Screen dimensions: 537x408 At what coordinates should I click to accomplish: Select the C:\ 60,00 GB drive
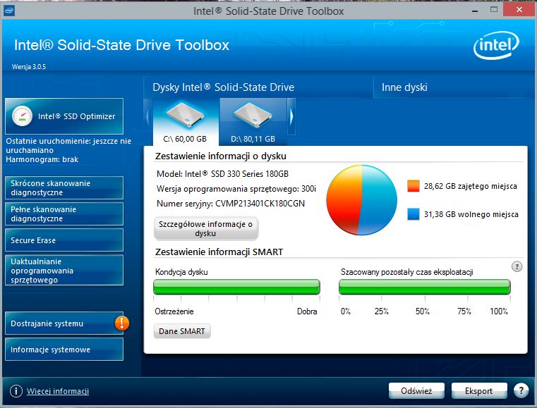click(186, 122)
